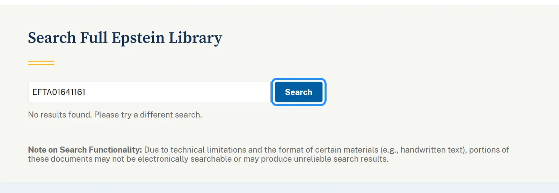Click the word "Epstein" in the heading
This screenshot has height=193, width=559.
click(138, 38)
